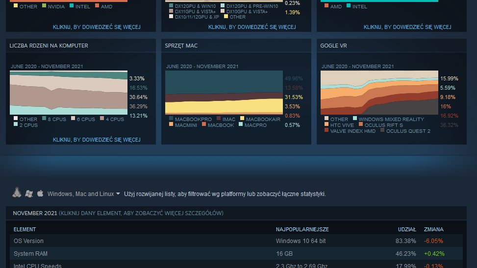
Task: Click the ELEMENT column header
Action: pos(25,229)
